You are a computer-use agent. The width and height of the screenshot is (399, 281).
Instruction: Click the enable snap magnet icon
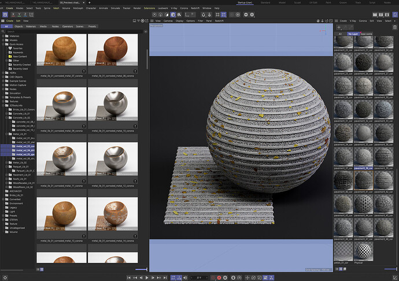[x=203, y=15]
